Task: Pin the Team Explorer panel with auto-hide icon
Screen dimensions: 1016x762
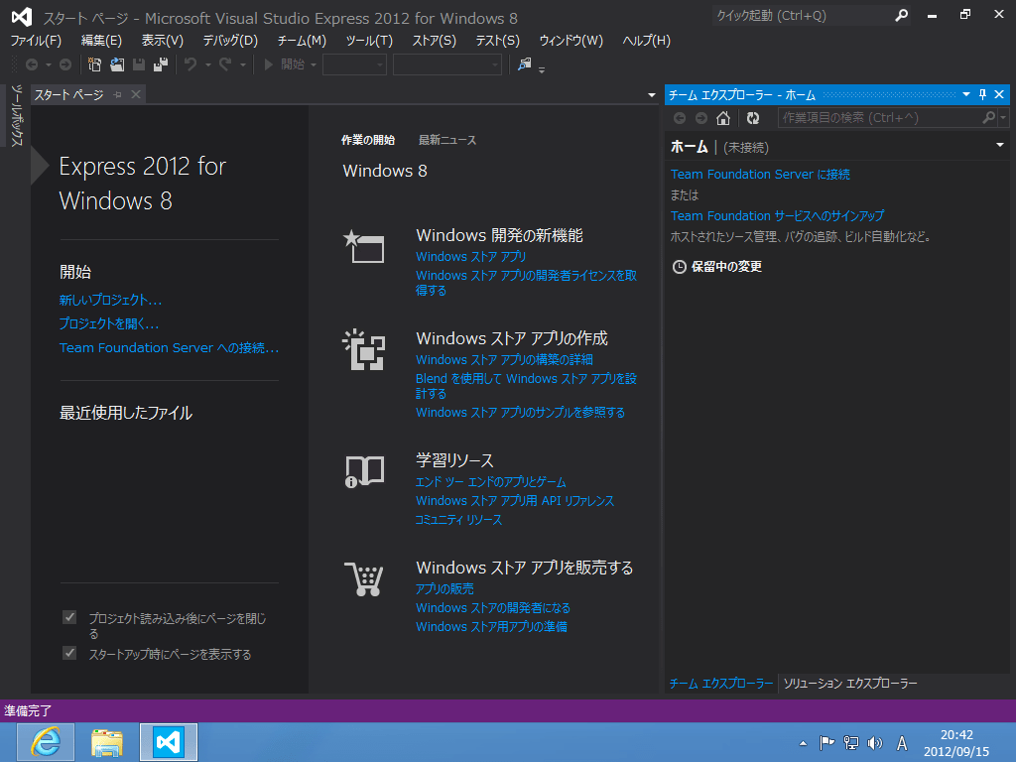Action: pos(983,94)
